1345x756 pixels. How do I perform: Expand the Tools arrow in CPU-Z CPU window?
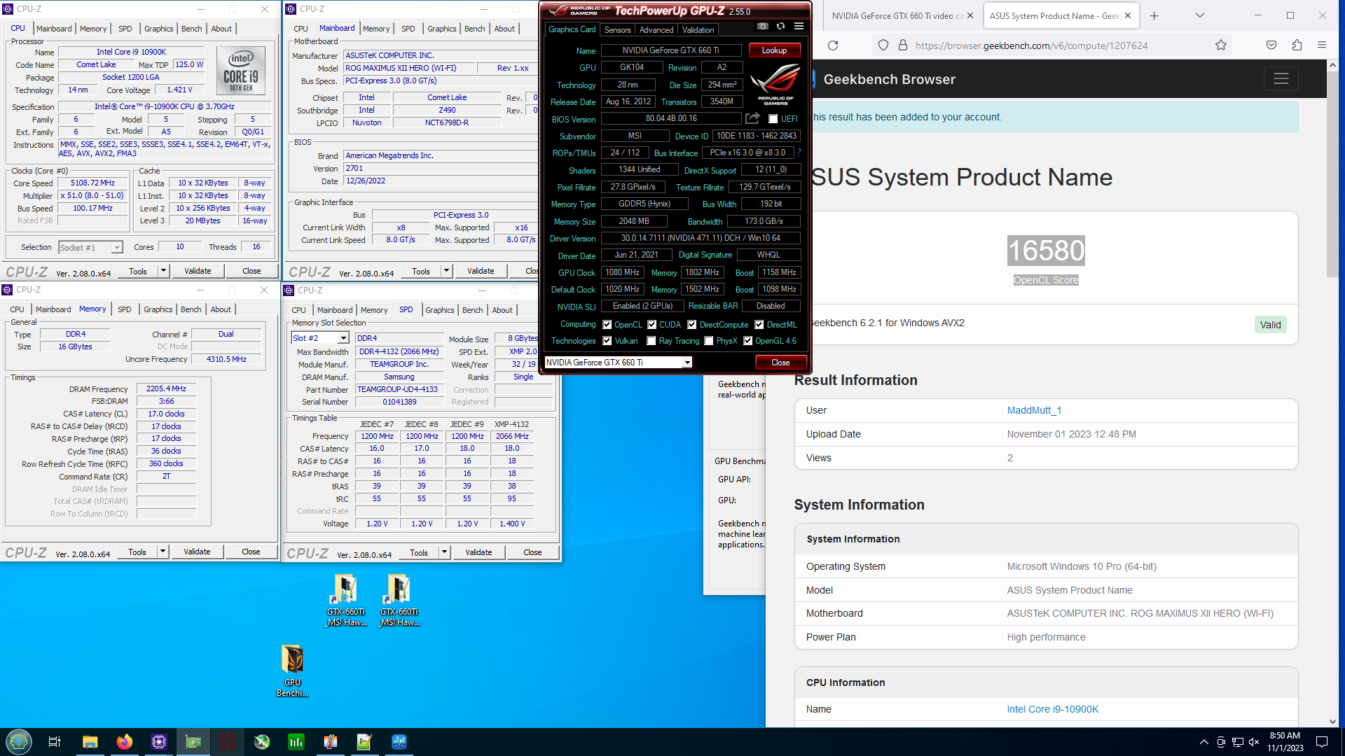click(163, 271)
